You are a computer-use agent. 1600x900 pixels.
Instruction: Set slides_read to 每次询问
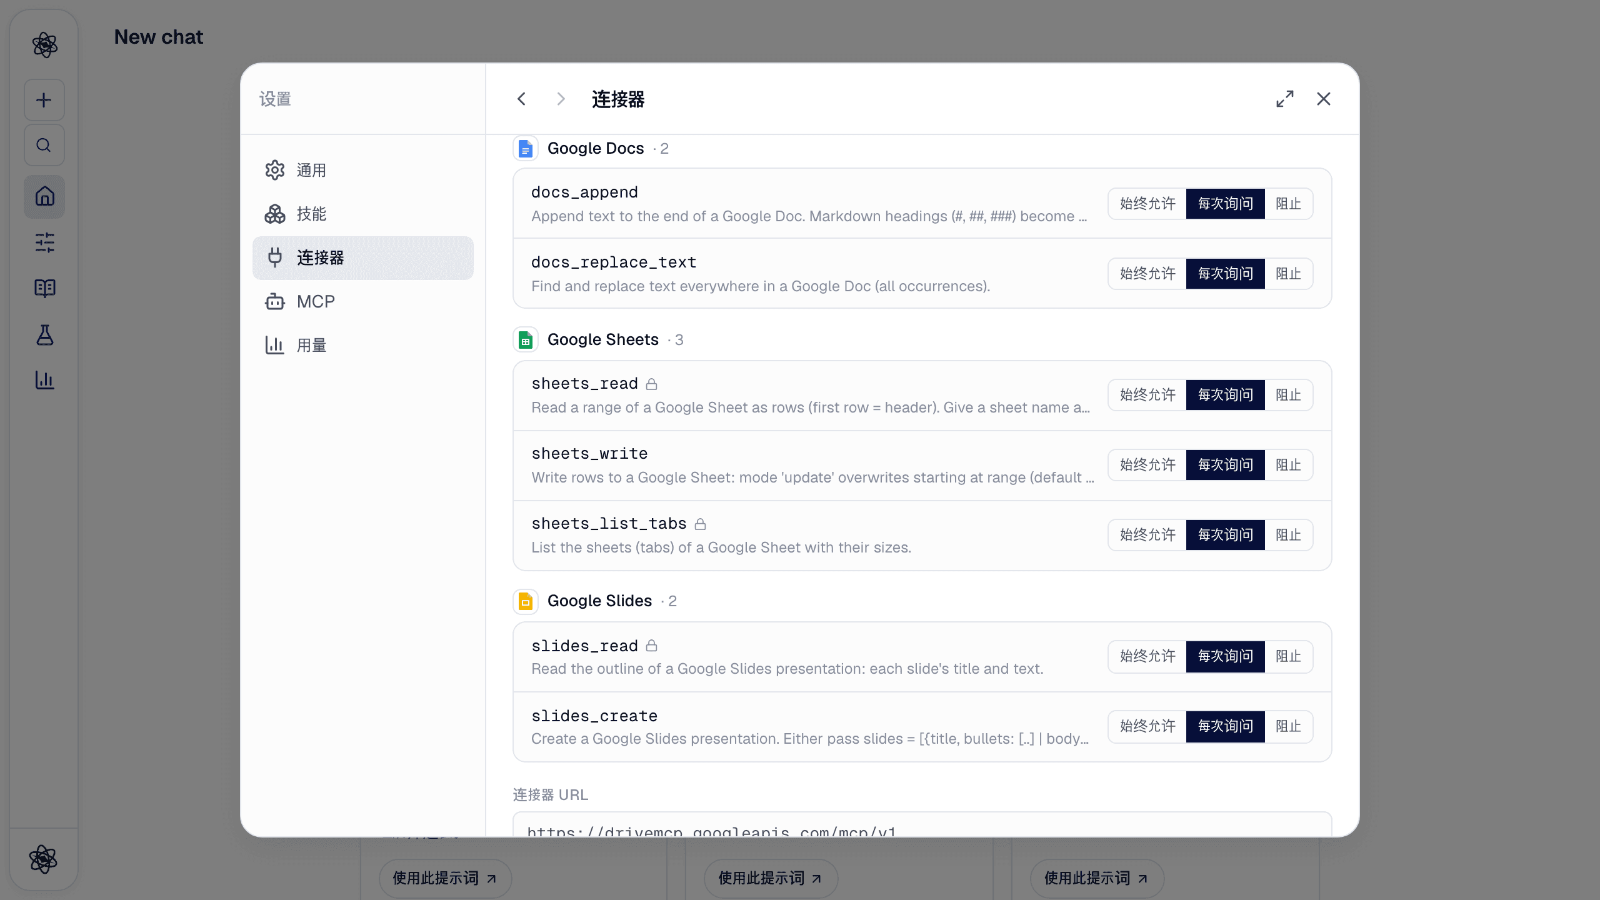click(x=1225, y=656)
